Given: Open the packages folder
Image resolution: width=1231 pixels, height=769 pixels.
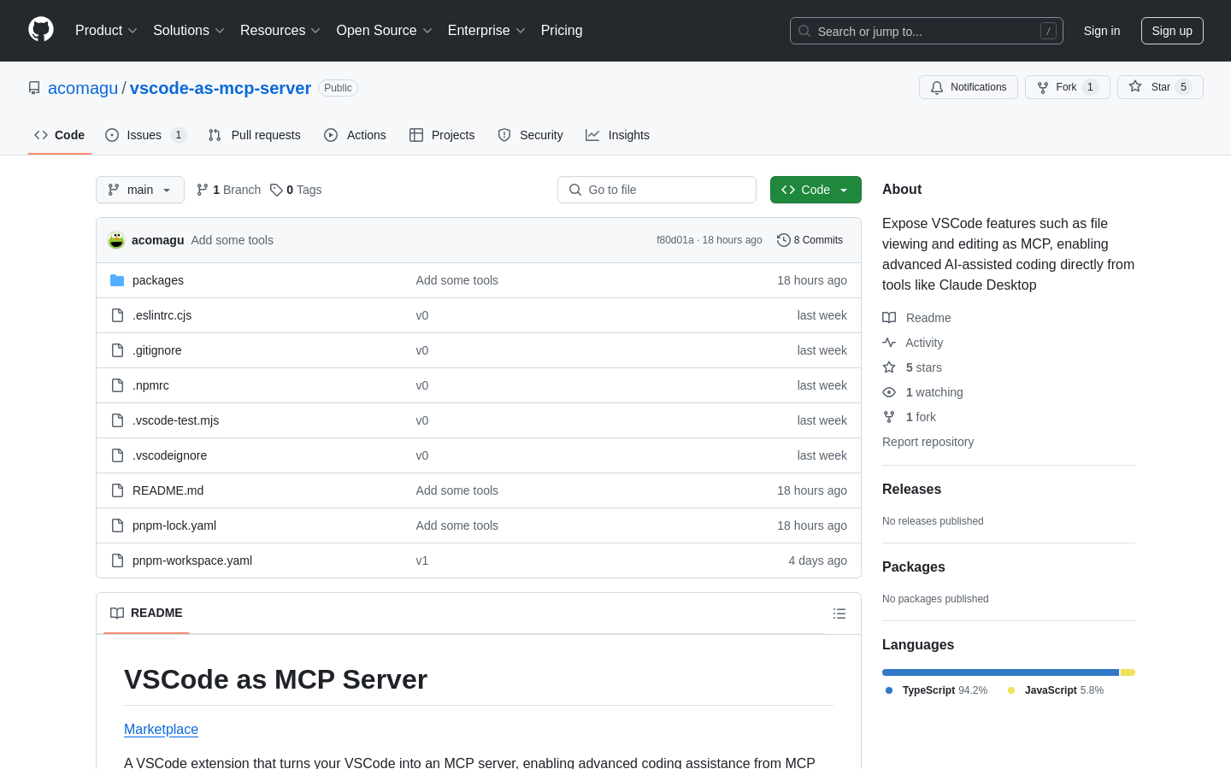Looking at the screenshot, I should pos(158,280).
